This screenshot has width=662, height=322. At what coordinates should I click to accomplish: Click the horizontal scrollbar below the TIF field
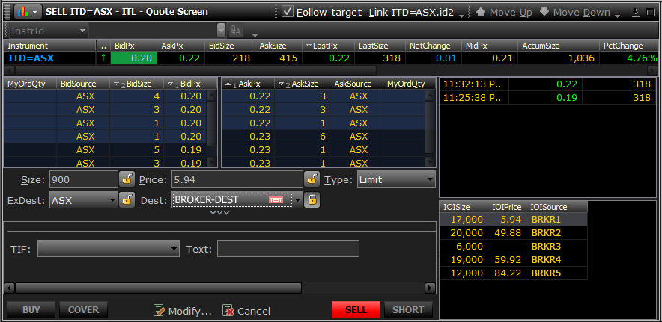pyautogui.click(x=157, y=288)
